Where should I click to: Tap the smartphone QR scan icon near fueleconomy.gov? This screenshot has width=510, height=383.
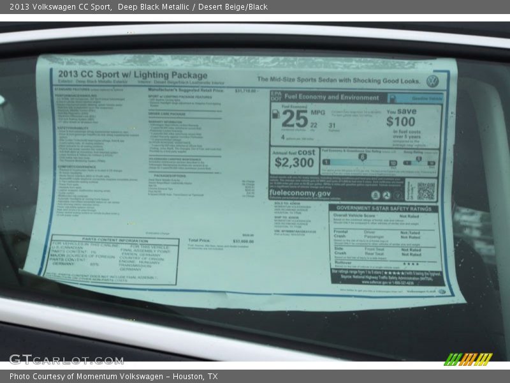pyautogui.click(x=375, y=195)
